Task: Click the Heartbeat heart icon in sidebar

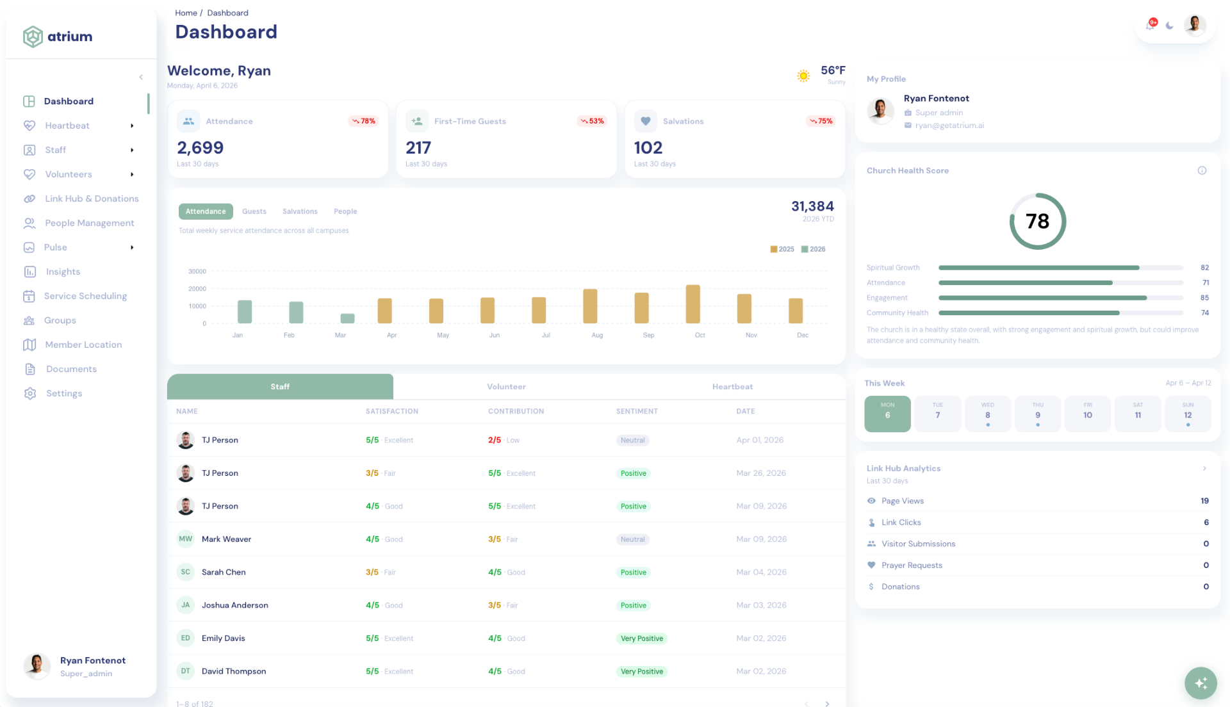Action: (29, 126)
